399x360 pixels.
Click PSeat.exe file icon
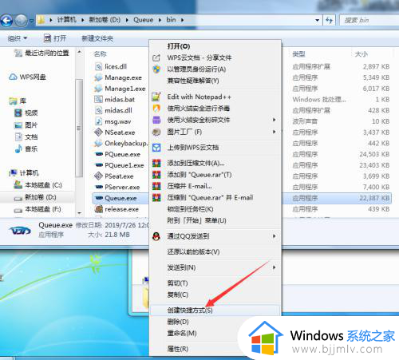coord(99,176)
